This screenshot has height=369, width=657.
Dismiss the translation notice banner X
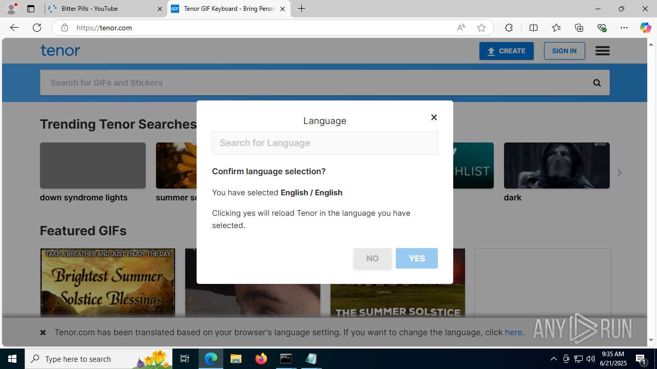[43, 333]
